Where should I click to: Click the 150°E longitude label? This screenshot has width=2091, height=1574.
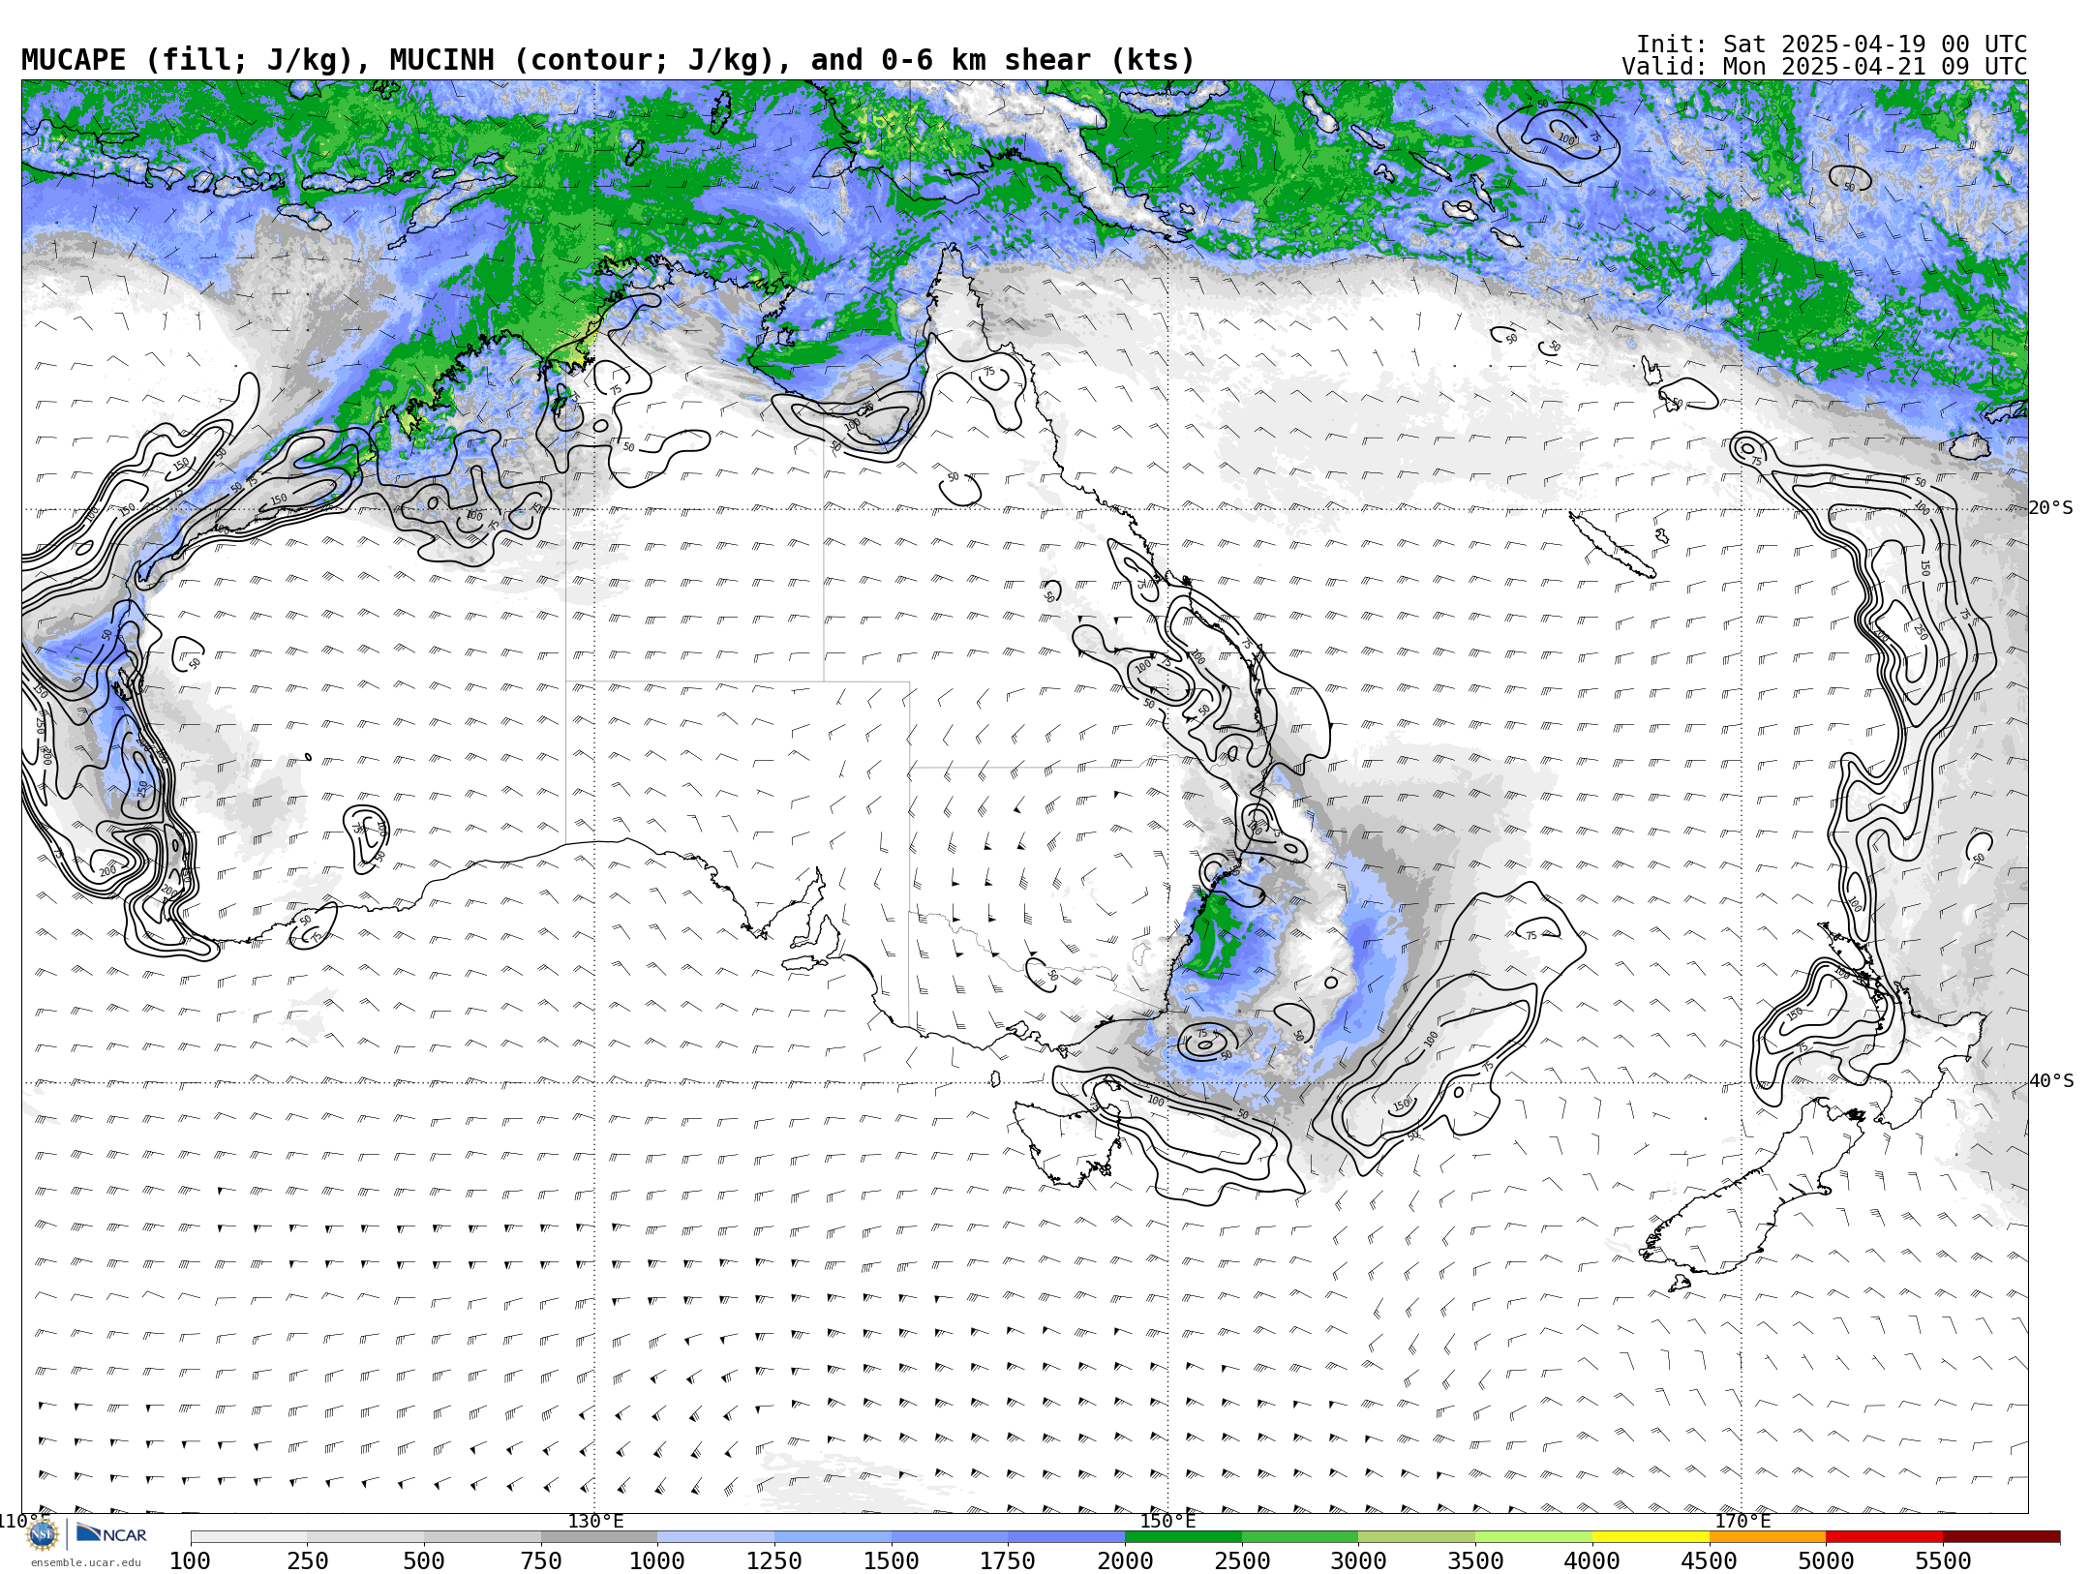(x=1167, y=1521)
